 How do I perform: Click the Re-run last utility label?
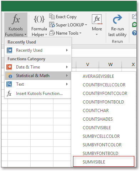(x=117, y=32)
